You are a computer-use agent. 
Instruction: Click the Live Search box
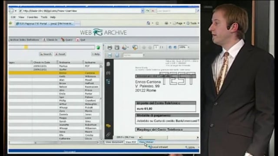point(176,11)
